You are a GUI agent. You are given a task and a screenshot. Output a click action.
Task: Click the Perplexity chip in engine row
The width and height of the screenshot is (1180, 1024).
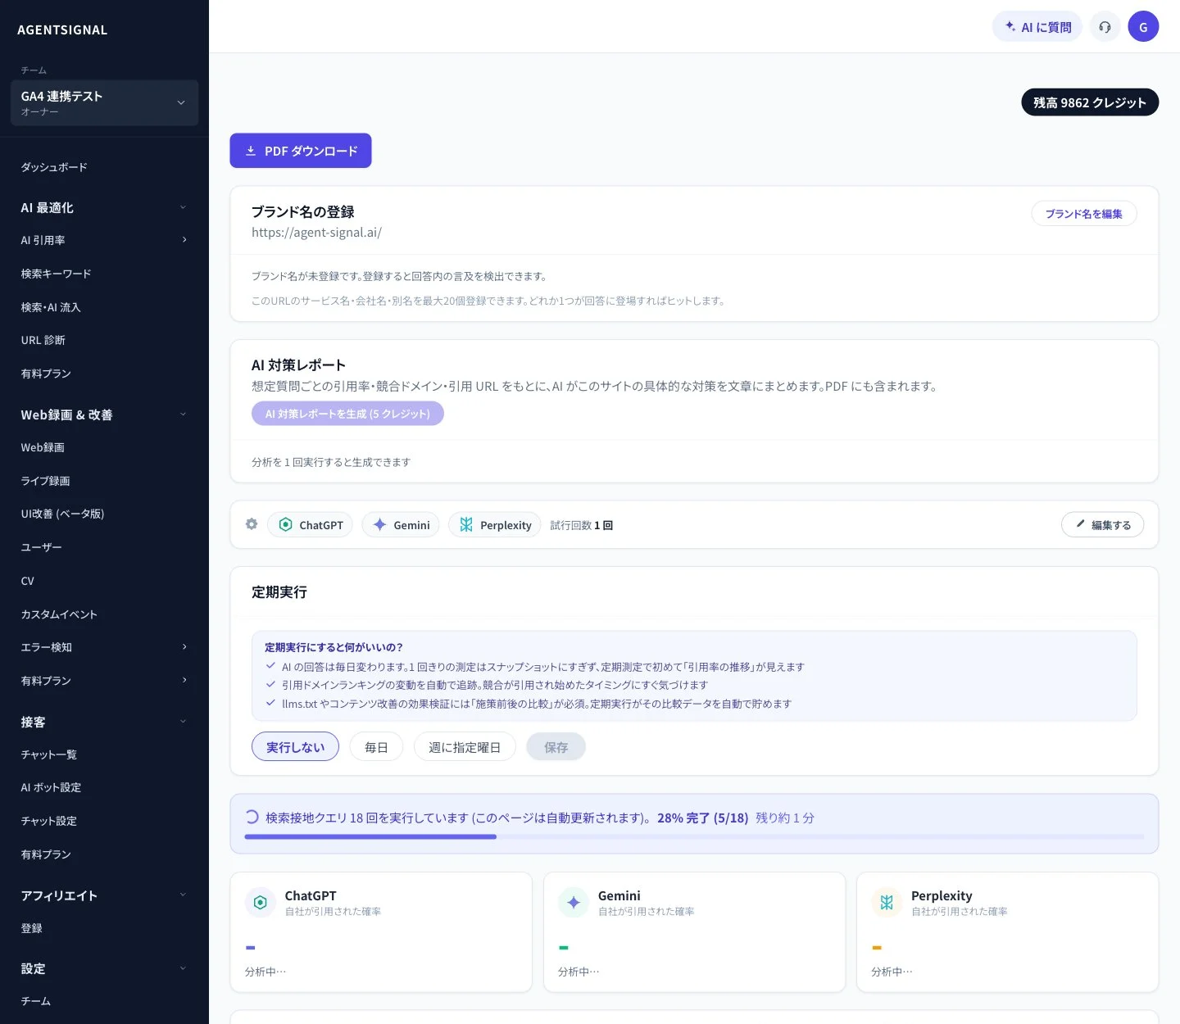pyautogui.click(x=495, y=525)
